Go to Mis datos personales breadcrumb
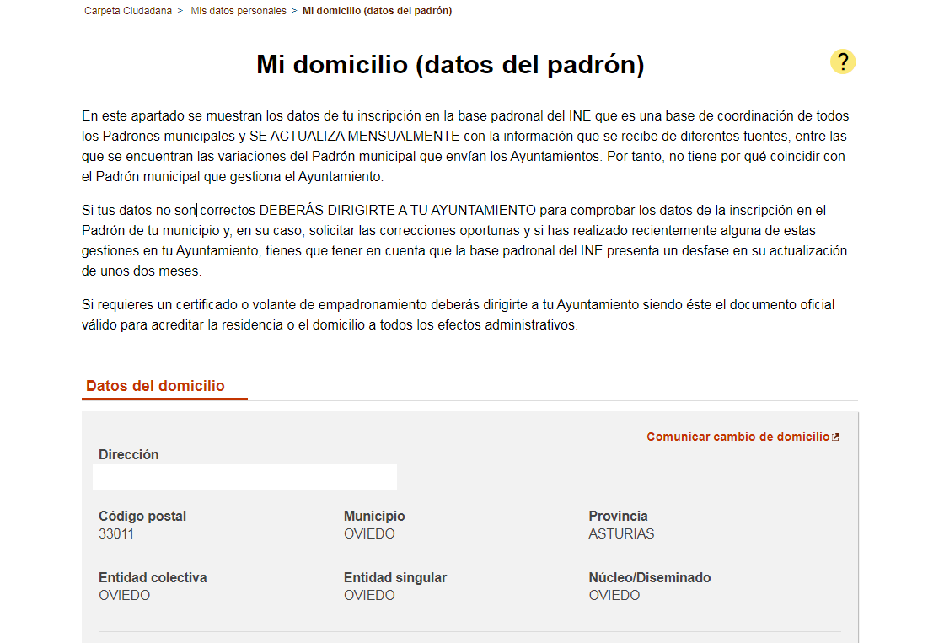The height and width of the screenshot is (643, 928). click(239, 11)
